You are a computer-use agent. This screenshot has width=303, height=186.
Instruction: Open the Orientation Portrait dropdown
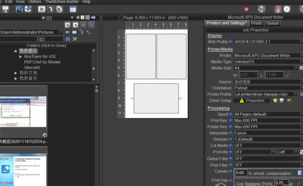tap(302, 88)
